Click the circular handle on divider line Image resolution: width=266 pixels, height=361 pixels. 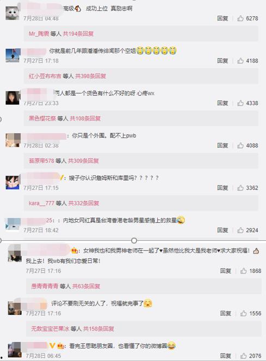[134, 241]
